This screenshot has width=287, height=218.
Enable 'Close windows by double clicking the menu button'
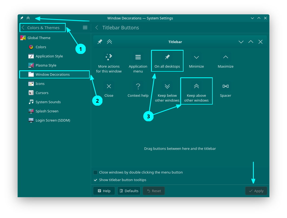(x=95, y=172)
